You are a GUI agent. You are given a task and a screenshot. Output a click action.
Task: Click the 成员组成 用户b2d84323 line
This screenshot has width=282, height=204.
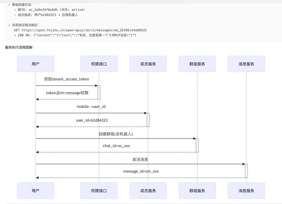pos(46,15)
